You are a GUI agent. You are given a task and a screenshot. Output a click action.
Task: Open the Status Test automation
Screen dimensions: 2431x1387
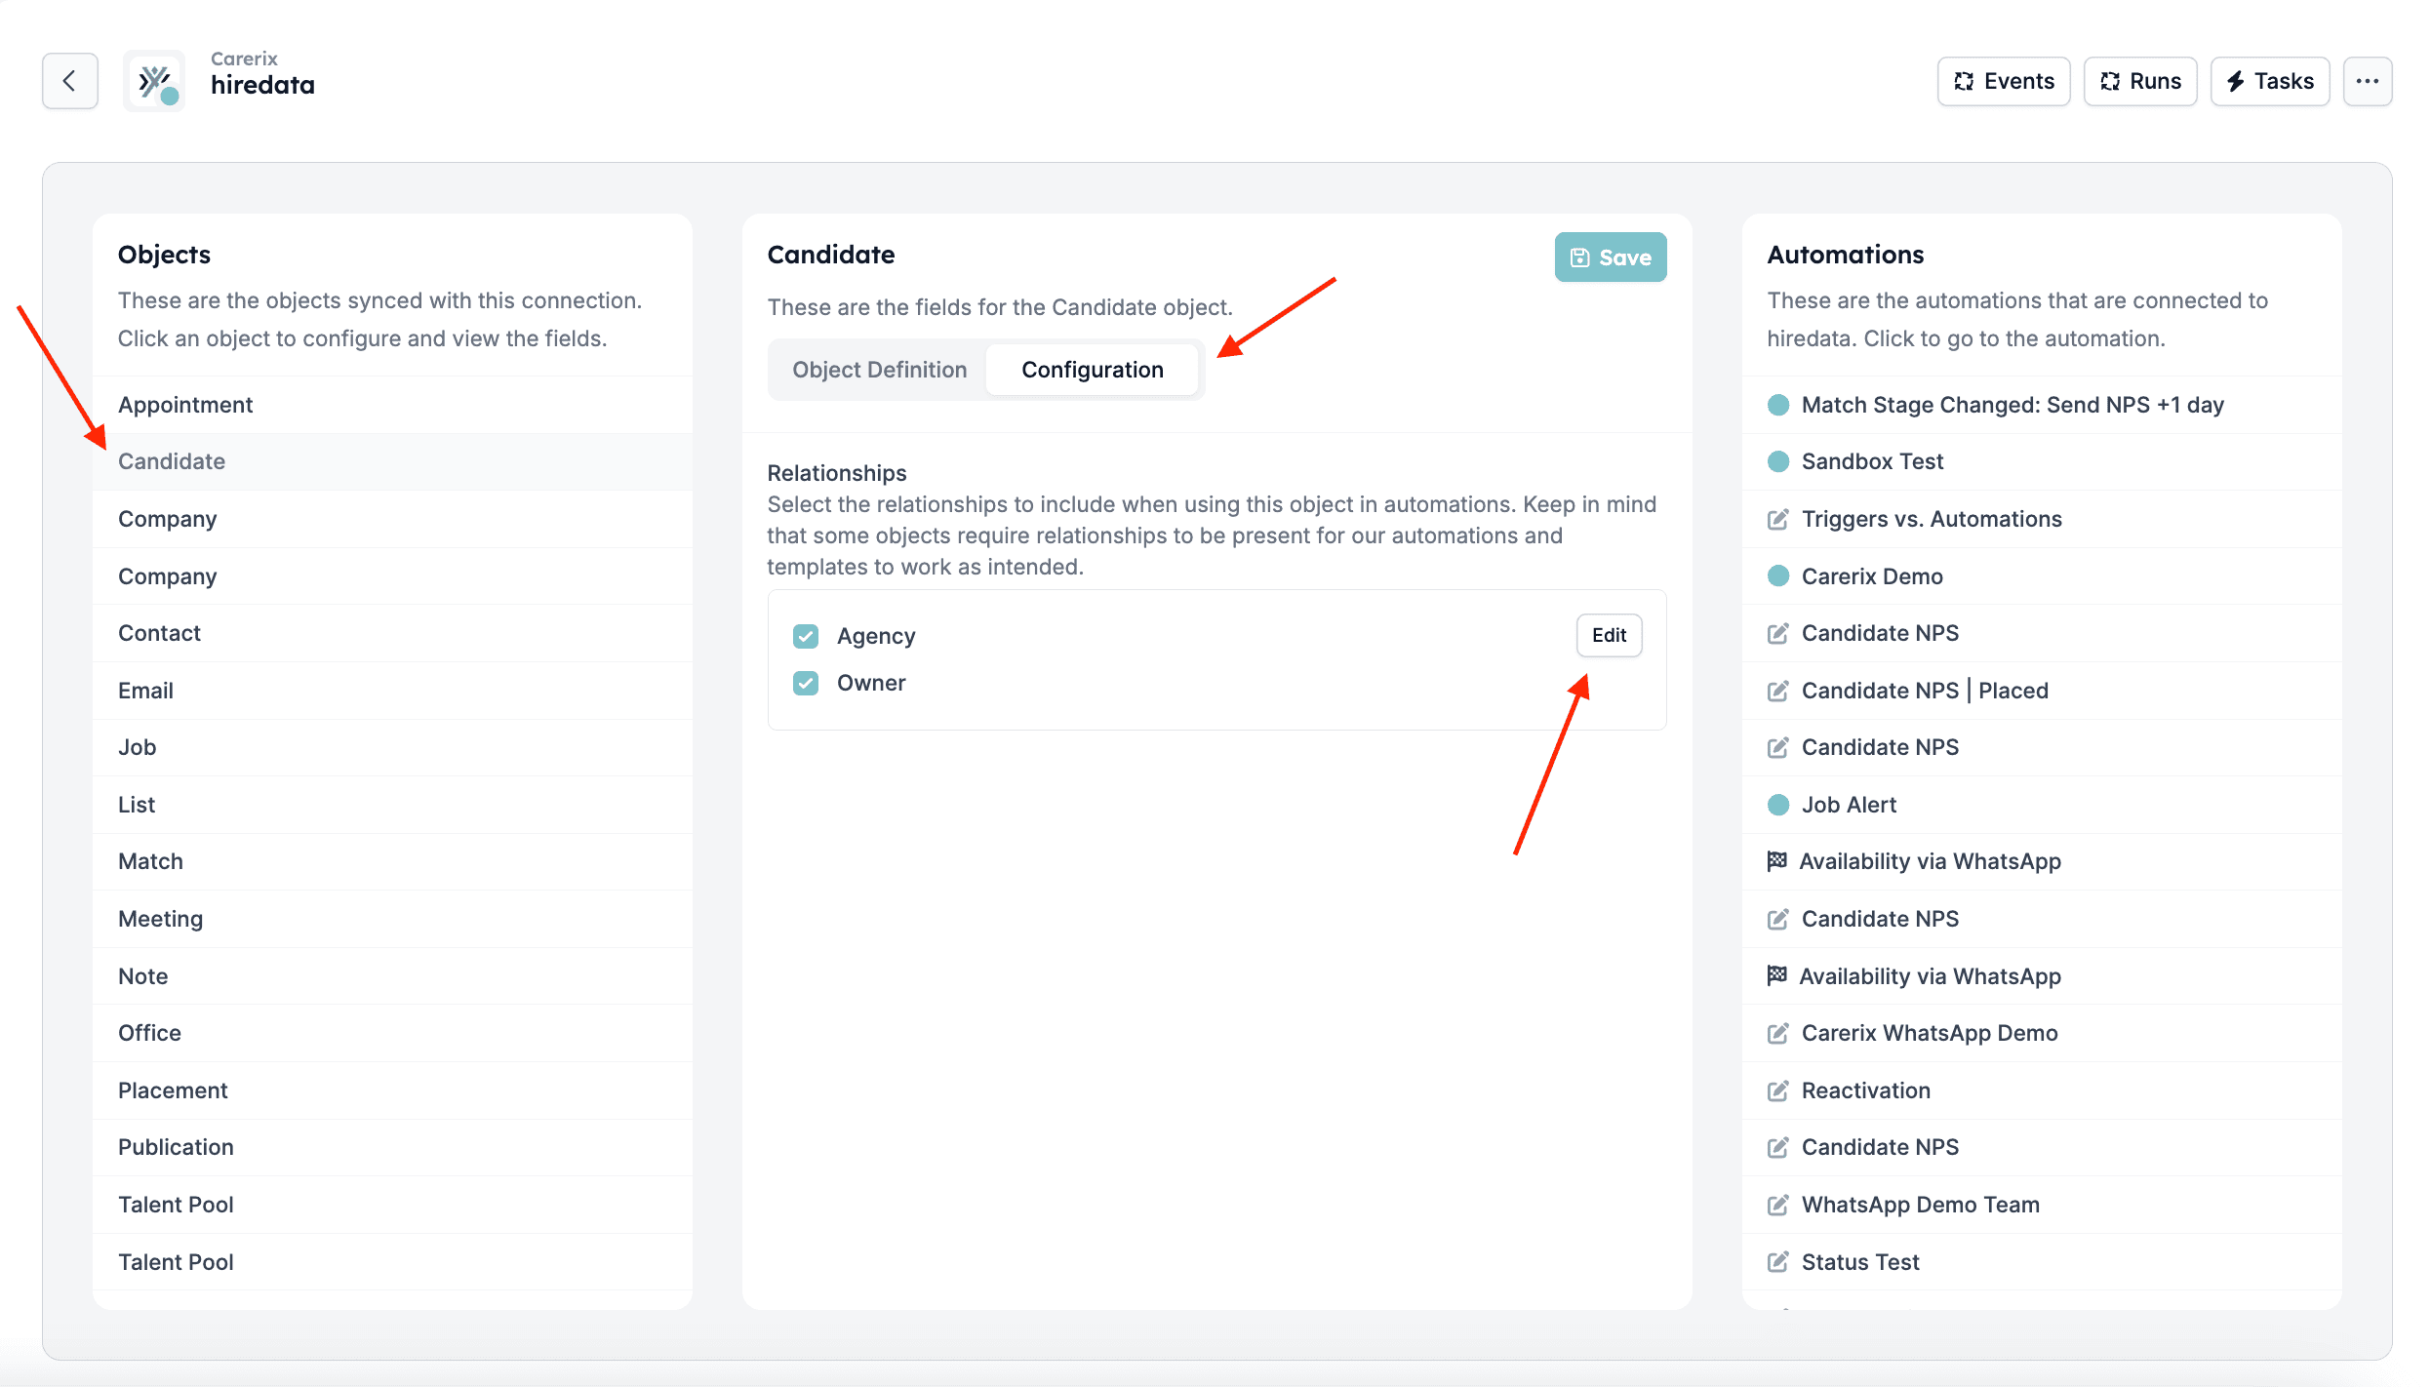click(x=2042, y=1262)
